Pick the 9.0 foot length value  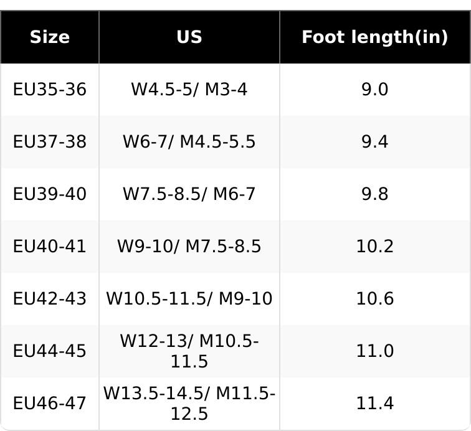pos(374,90)
